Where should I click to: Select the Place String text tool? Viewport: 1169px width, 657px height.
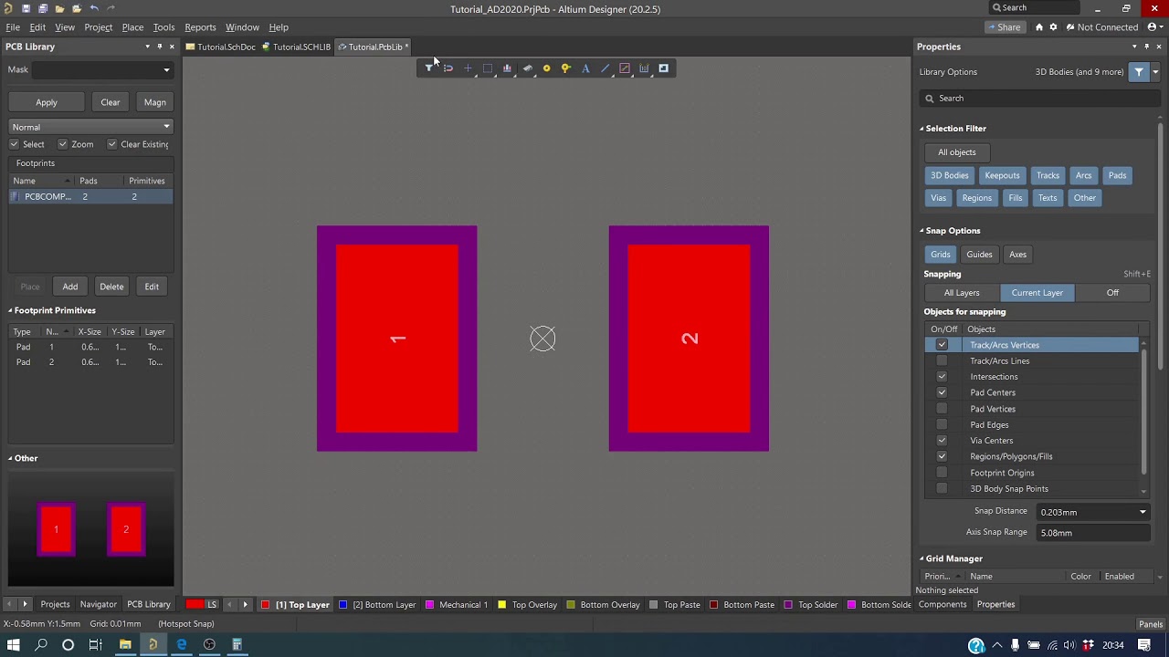[585, 68]
